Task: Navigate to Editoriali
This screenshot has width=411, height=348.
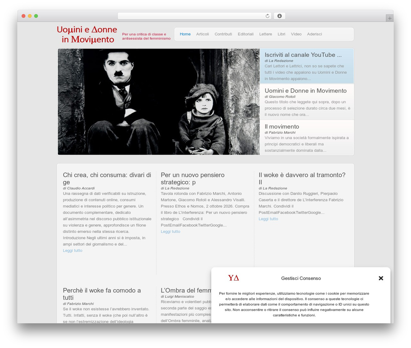Action: pos(246,34)
